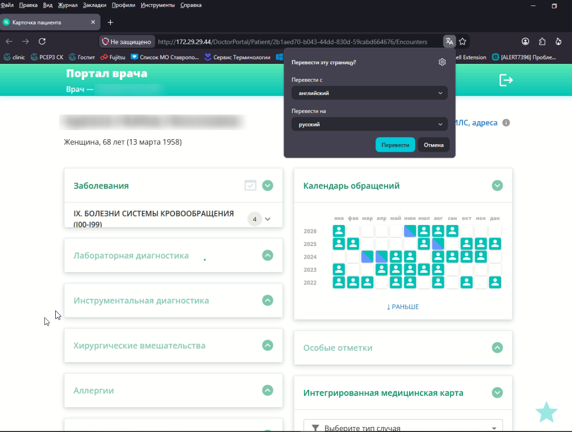
Task: Open the 'Перевести с' language dropdown
Action: [x=369, y=93]
